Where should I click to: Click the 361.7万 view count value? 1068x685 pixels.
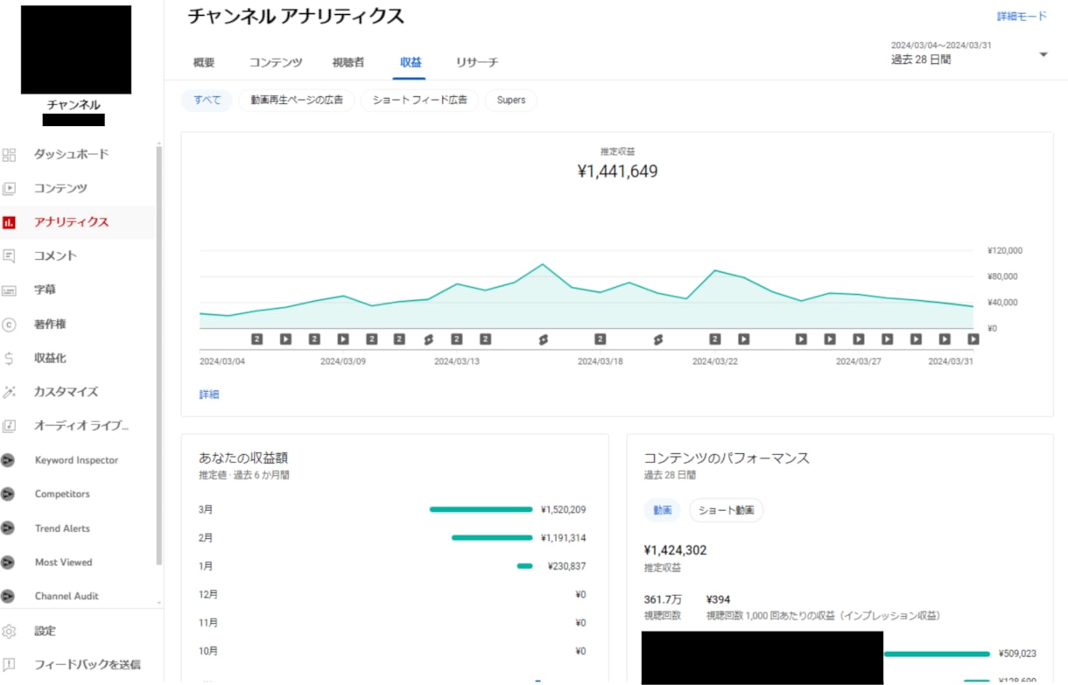click(663, 599)
